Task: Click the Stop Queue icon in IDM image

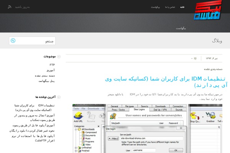Action: click(x=195, y=117)
